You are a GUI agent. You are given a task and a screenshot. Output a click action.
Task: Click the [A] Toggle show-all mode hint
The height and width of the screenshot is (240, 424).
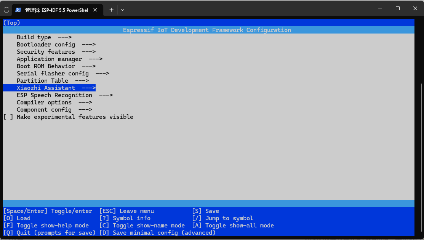pyautogui.click(x=233, y=226)
